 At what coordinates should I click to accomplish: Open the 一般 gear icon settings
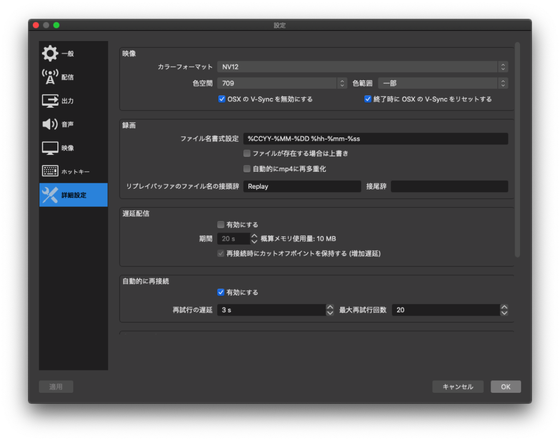(50, 54)
